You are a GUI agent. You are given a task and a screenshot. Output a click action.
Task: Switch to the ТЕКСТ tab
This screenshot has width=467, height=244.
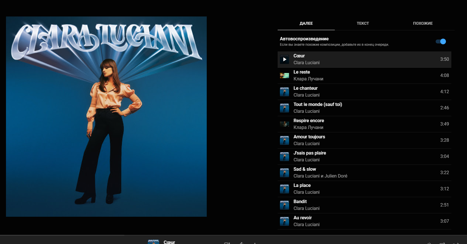tap(362, 23)
